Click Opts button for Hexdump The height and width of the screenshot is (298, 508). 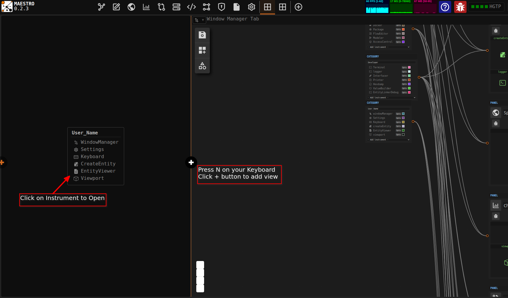coord(404,84)
